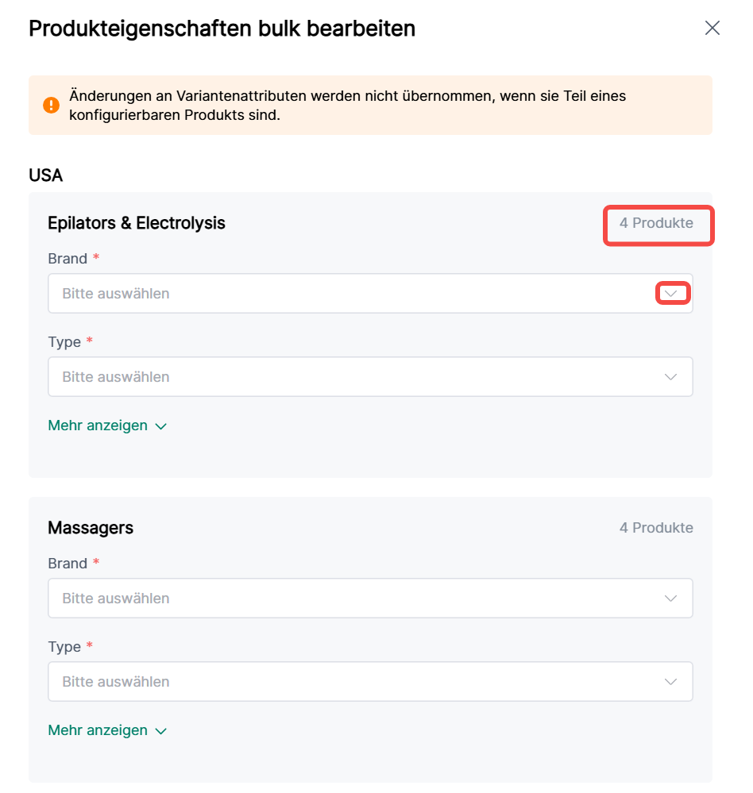Click the Massagers Brand dropdown chevron
753x793 pixels.
tap(671, 599)
